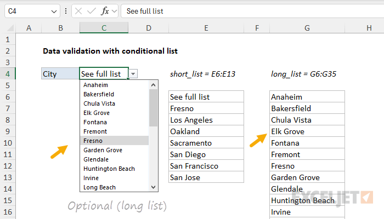
Task: Click the Name Box showing C4
Action: coord(32,11)
